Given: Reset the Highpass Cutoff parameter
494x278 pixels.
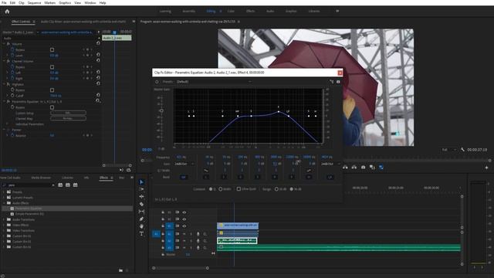Looking at the screenshot, I should 98,95.
